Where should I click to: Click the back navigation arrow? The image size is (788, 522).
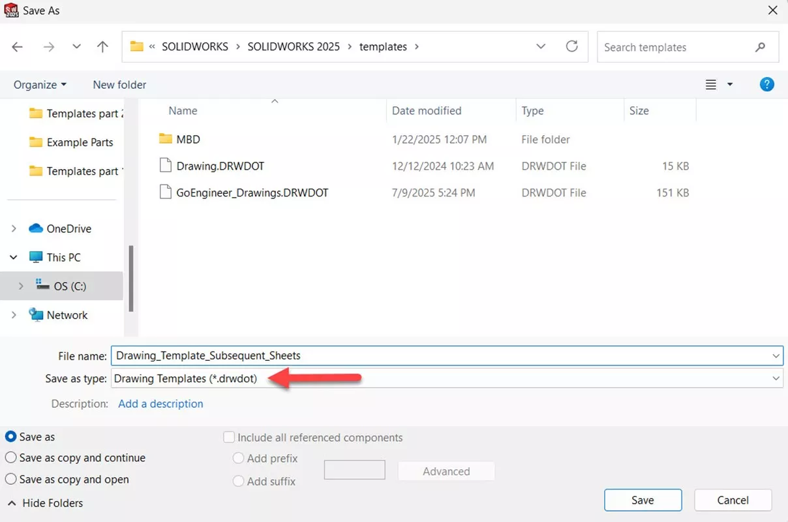pos(18,47)
